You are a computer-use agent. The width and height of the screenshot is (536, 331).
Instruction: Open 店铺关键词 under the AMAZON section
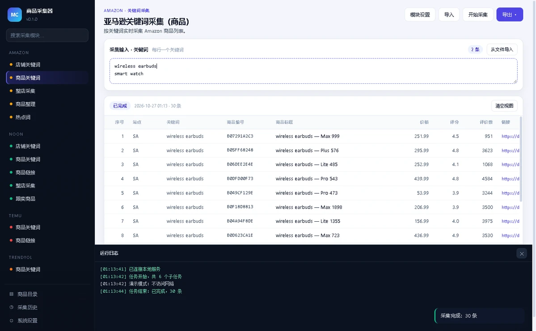47,65
